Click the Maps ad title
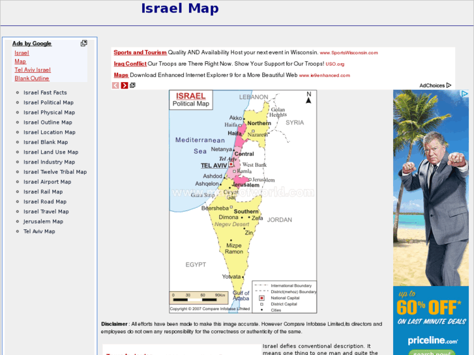This screenshot has height=355, width=474. (x=121, y=75)
